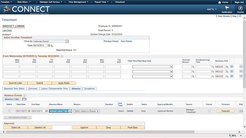The width and height of the screenshot is (246, 138).
Task: Go to the Previous Period link
Action: coord(111,41)
